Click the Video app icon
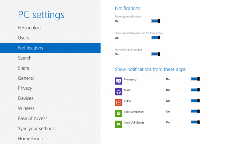The width and height of the screenshot is (230, 144). (118, 102)
